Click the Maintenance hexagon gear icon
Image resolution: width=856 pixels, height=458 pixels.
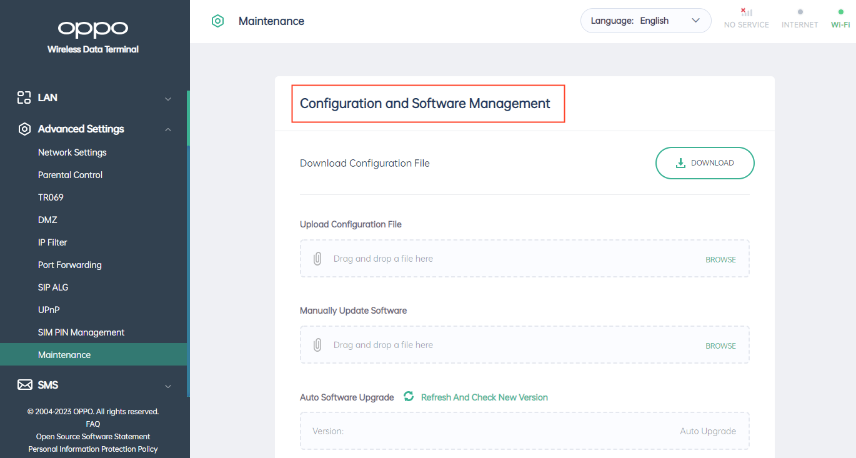pos(217,21)
